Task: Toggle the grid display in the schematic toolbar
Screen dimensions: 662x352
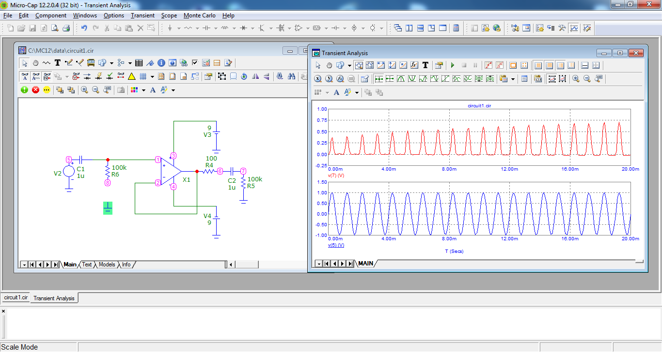Action: (x=143, y=76)
